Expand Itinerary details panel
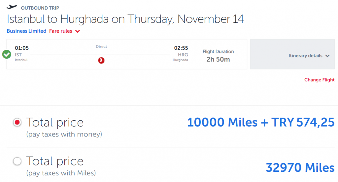Screen dimensions: 338x182 pyautogui.click(x=292, y=54)
